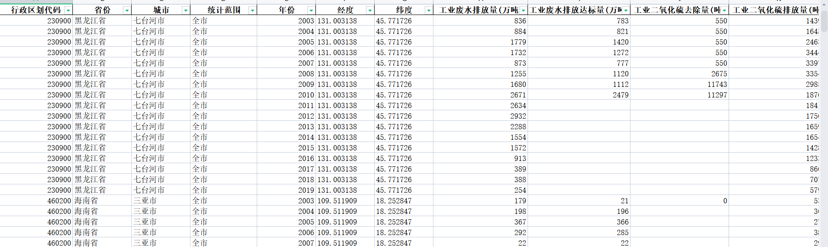Select year cell 2017 in 七台河市 rows

click(286, 169)
